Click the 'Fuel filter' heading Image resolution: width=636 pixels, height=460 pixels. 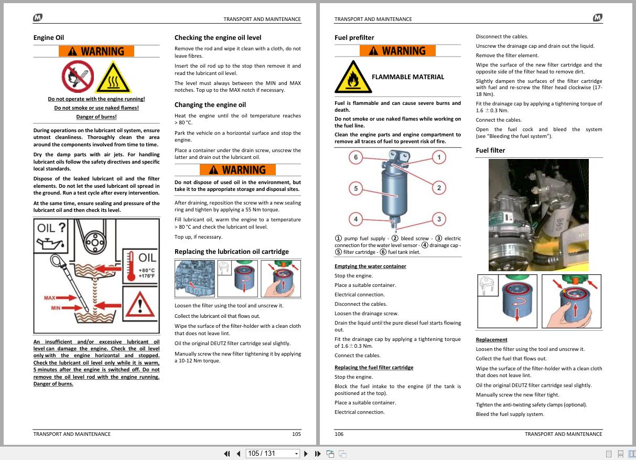490,151
